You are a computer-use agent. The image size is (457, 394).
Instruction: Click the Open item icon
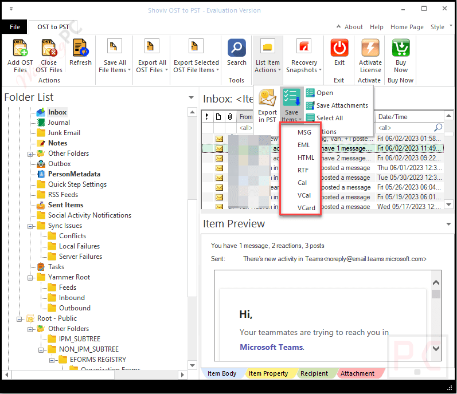(x=310, y=93)
